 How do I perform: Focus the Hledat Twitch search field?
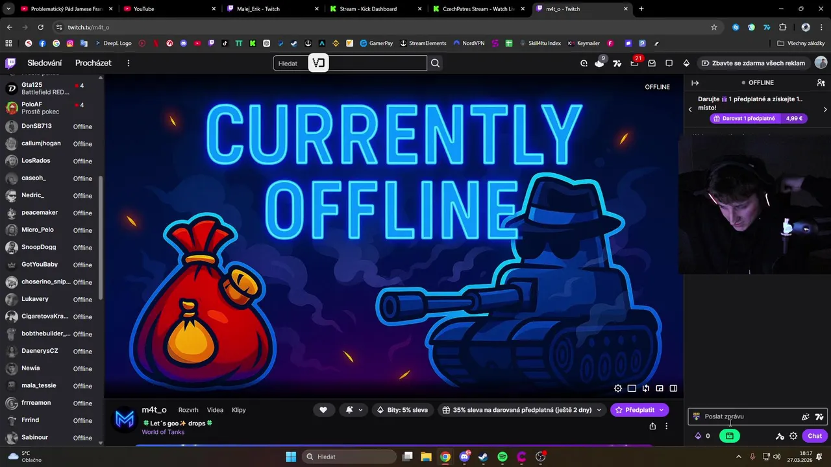[x=350, y=63]
